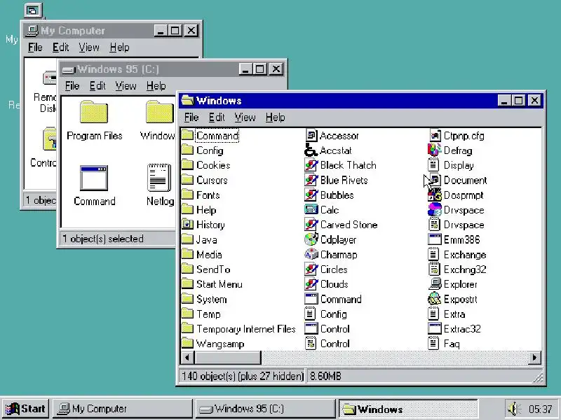Select the Blue Rivets bitmap icon

(311, 181)
